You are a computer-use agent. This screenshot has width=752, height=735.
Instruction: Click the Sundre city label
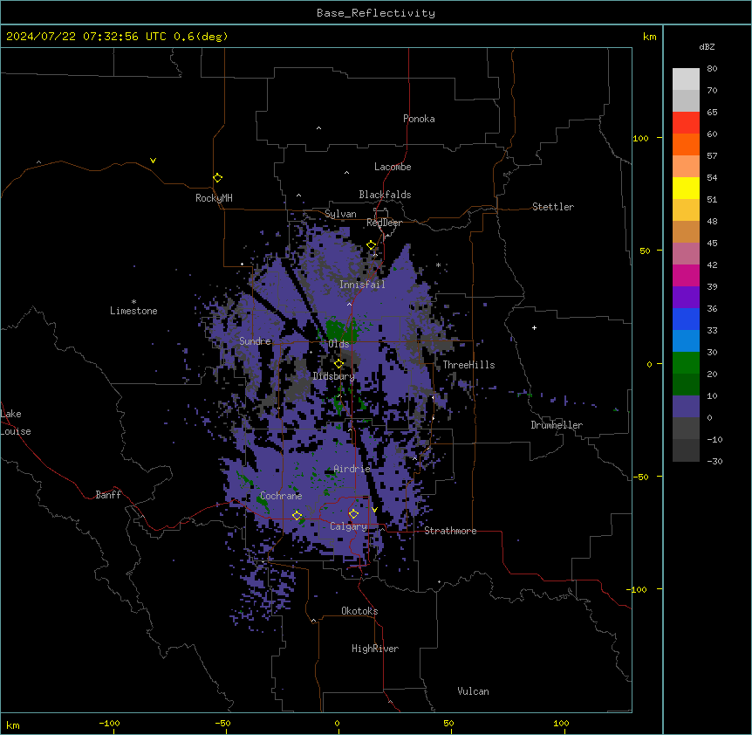255,341
